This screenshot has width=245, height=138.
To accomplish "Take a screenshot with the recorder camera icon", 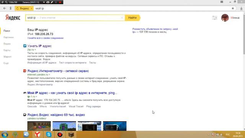I will coord(48,2).
